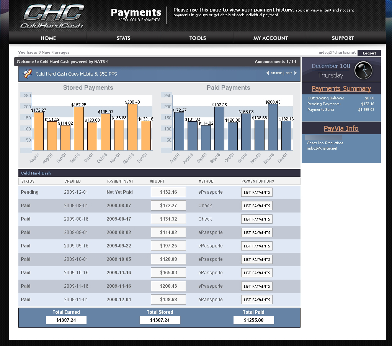Click the Total Stored $1387.24 box
Screen dimensions: 392x346
pos(160,320)
